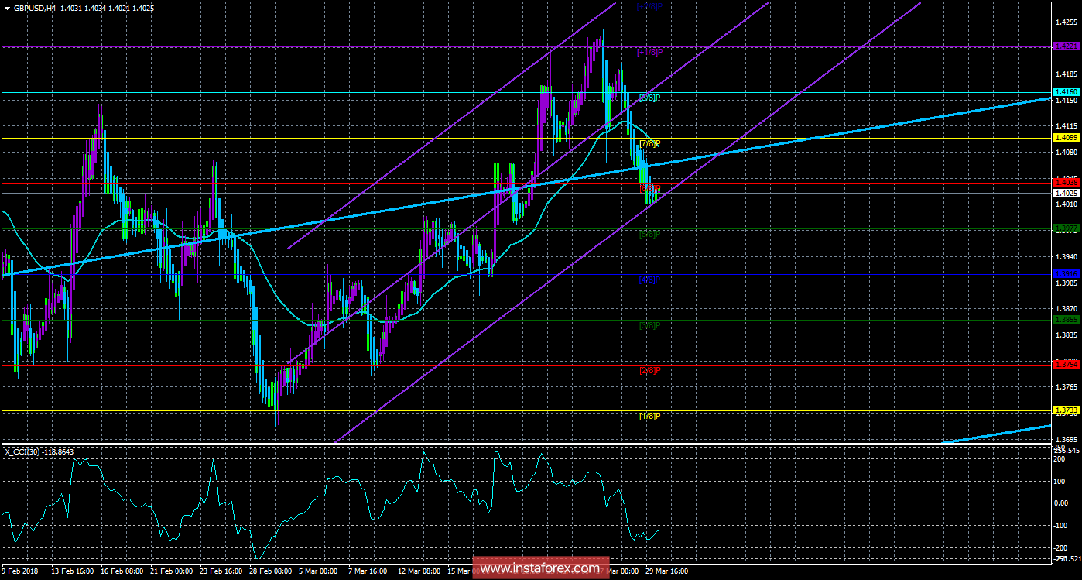Click the CCI axis value 0.00
This screenshot has height=580, width=1082.
[1061, 503]
